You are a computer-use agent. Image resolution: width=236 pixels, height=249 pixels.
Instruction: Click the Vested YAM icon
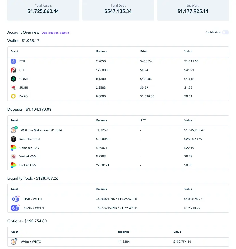(x=13, y=157)
